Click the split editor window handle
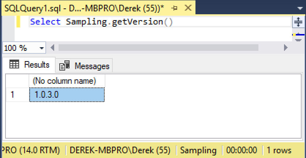 [298, 22]
